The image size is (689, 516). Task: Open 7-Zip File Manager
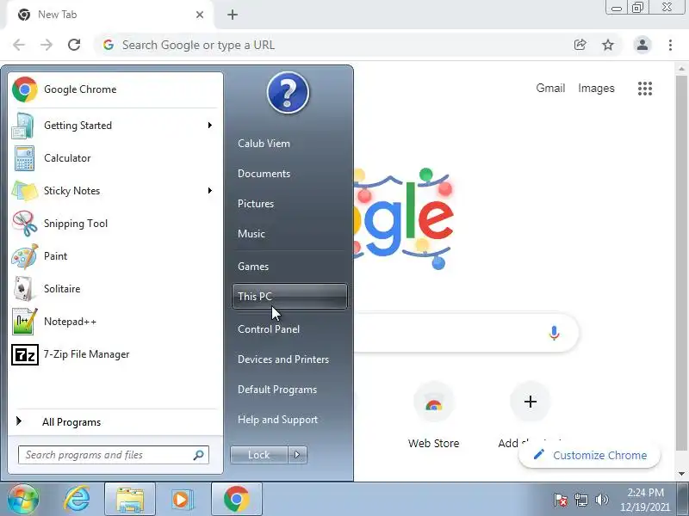115,354
